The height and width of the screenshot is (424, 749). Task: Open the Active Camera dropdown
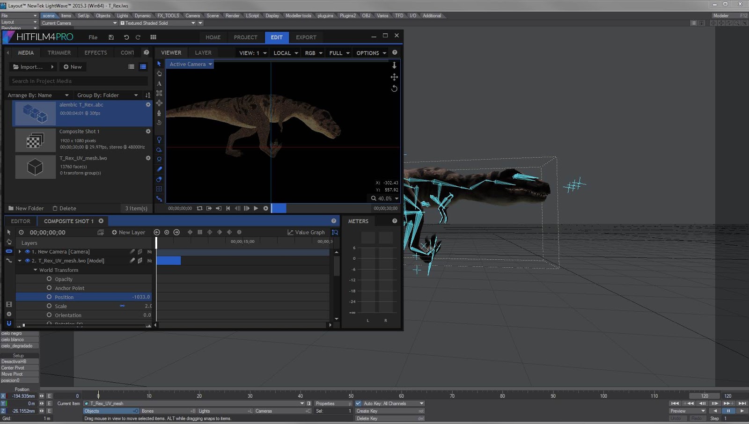click(x=190, y=64)
